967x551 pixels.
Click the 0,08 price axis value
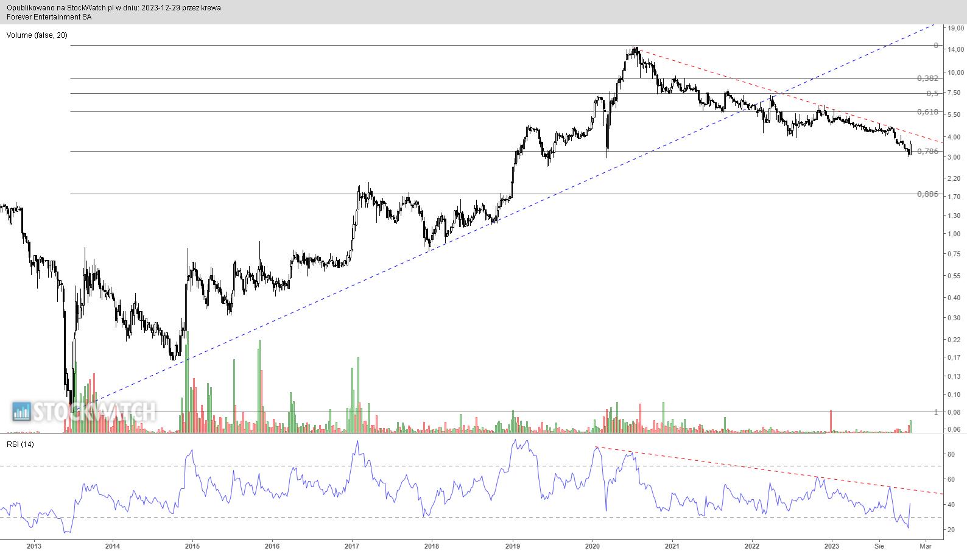(x=954, y=412)
